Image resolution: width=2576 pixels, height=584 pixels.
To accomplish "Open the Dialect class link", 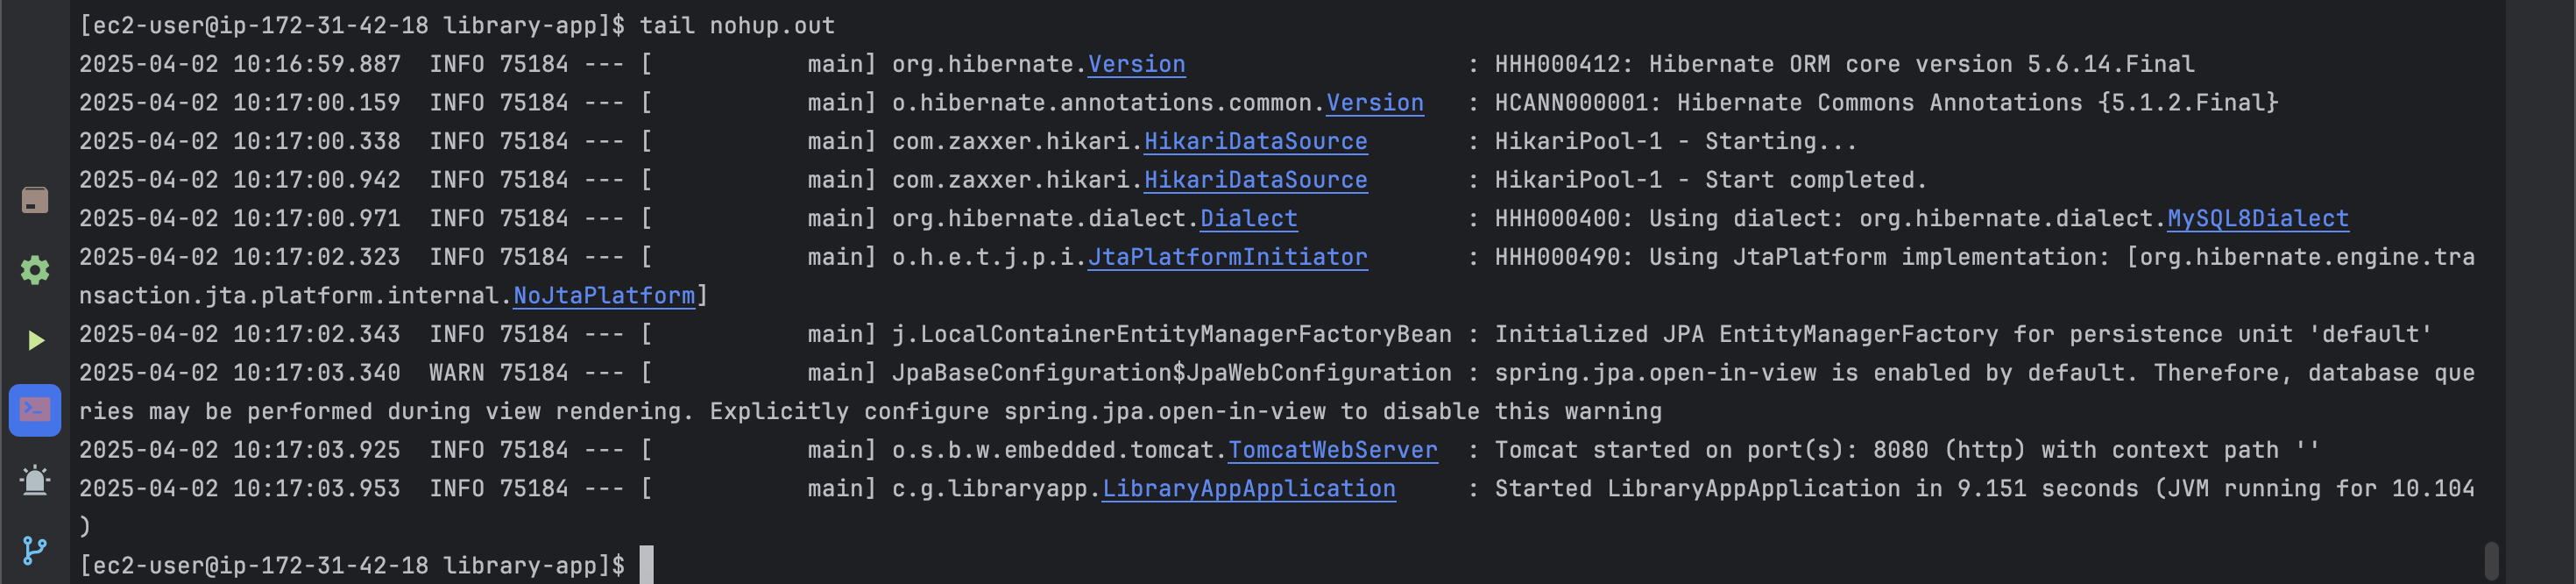I will pos(1248,219).
